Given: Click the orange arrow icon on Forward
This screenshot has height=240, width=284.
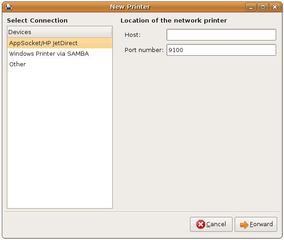Looking at the screenshot, I should coord(244,224).
